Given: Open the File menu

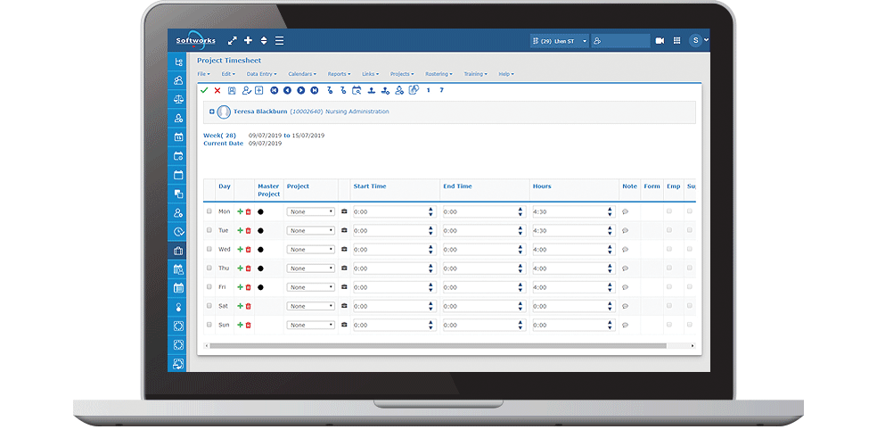Looking at the screenshot, I should point(203,74).
